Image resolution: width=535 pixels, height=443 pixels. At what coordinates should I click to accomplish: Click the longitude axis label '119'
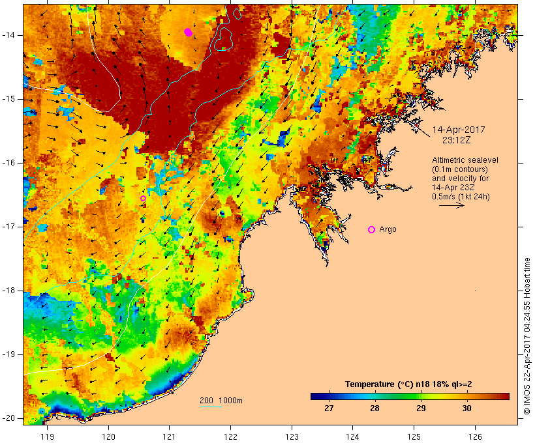click(x=48, y=436)
